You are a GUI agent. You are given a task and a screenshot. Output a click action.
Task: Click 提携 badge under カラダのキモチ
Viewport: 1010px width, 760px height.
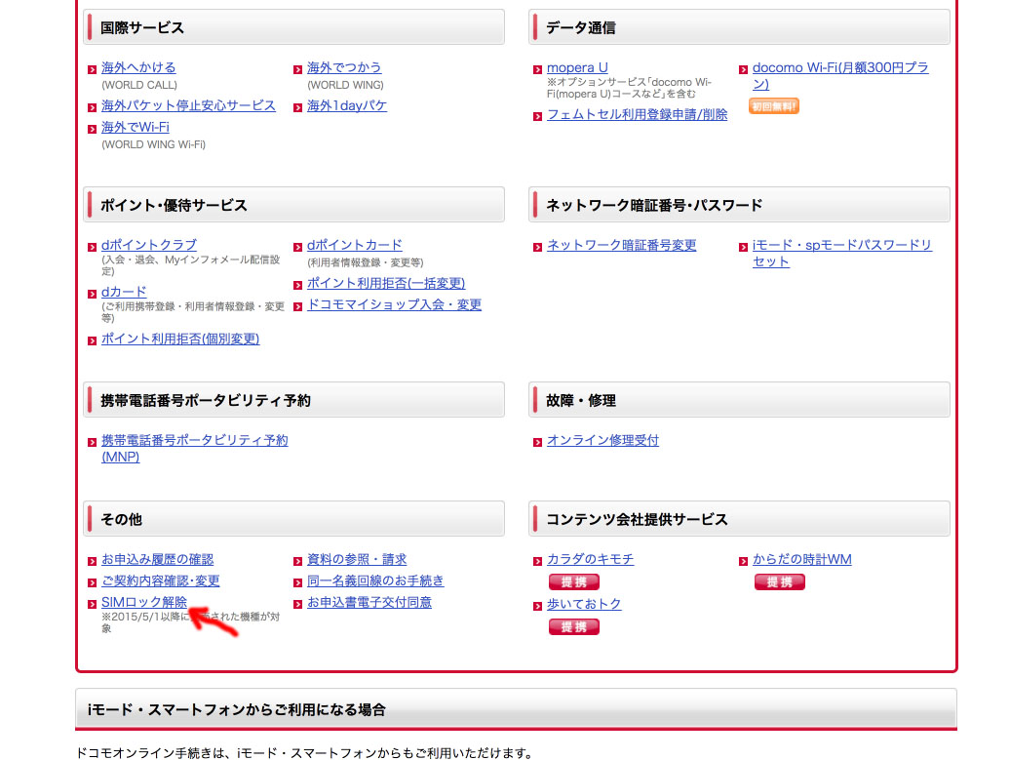574,582
